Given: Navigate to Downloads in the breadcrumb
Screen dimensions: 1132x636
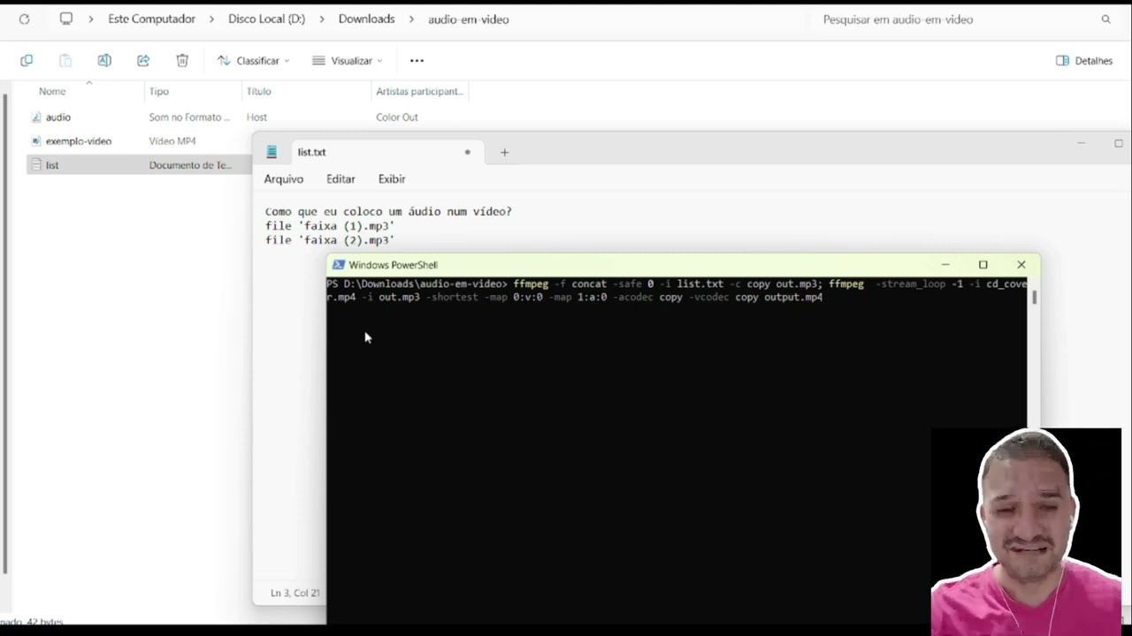Looking at the screenshot, I should coord(366,19).
